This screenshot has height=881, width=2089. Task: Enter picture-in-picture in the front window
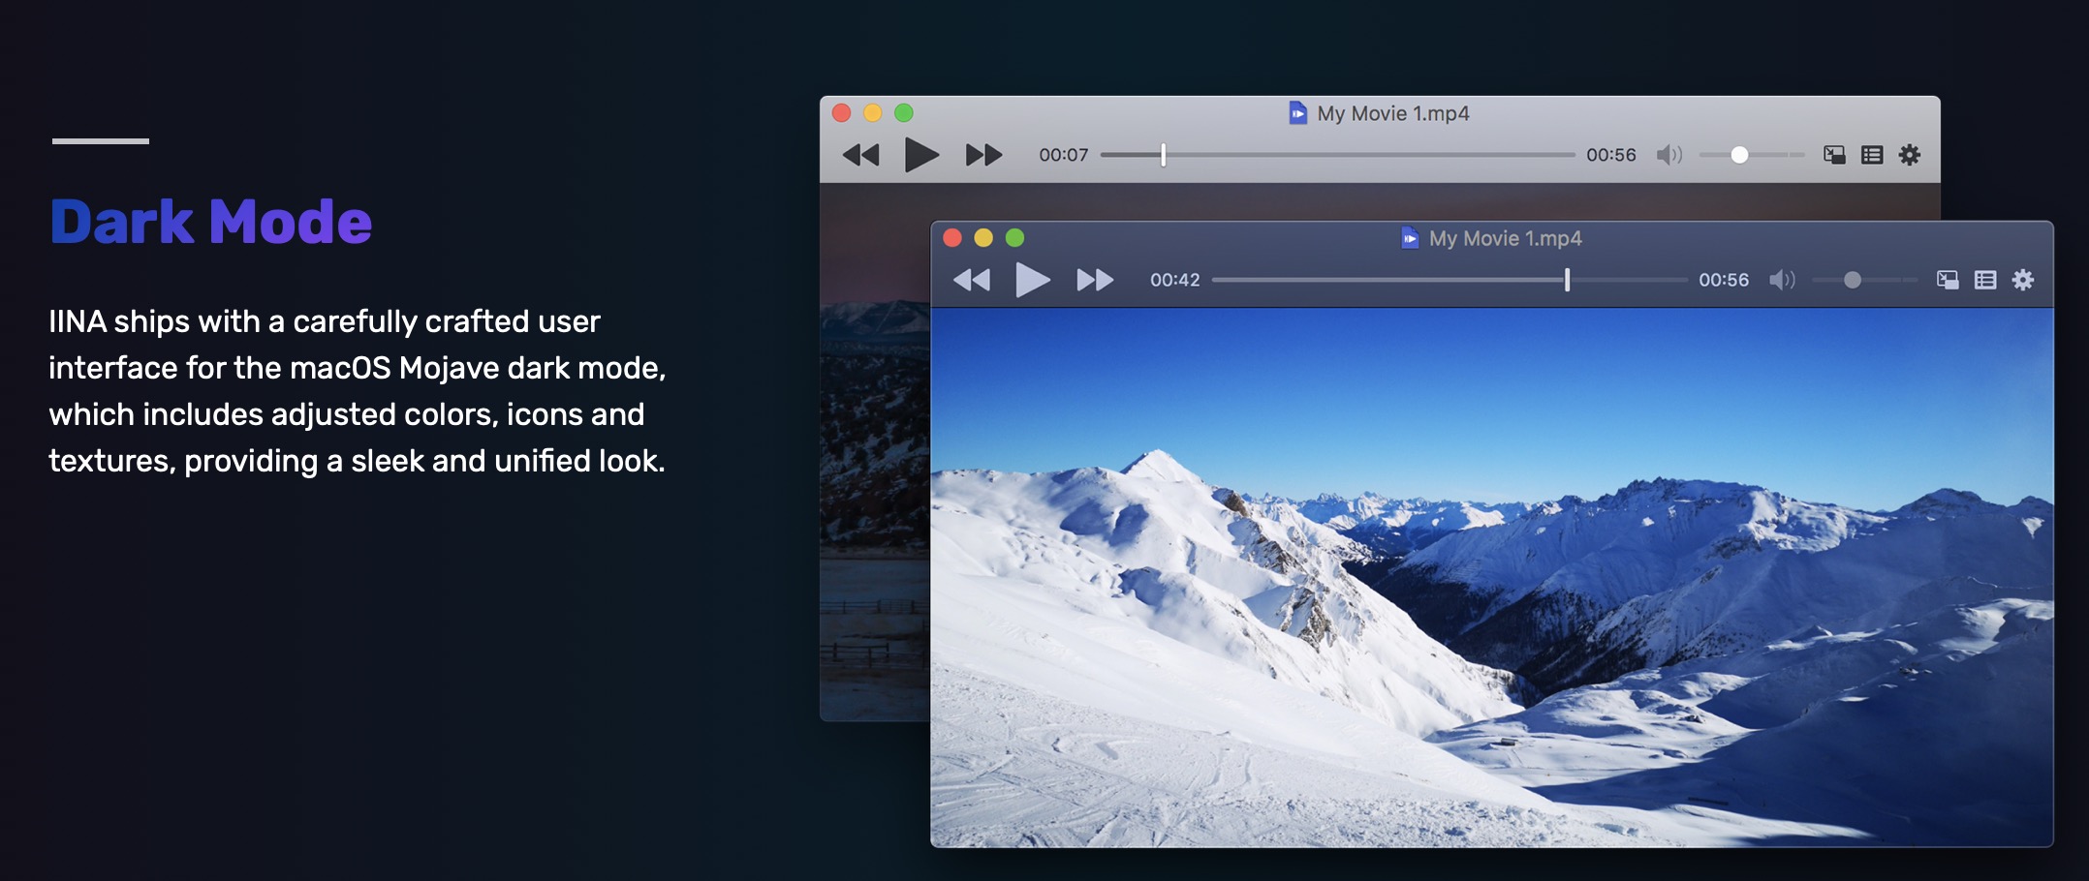[1948, 280]
